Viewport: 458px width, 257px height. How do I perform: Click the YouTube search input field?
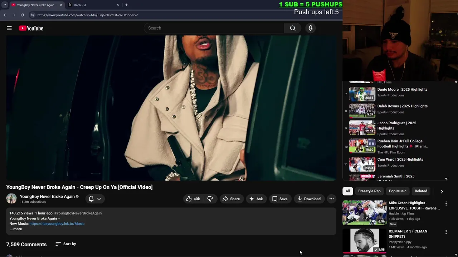pyautogui.click(x=214, y=28)
